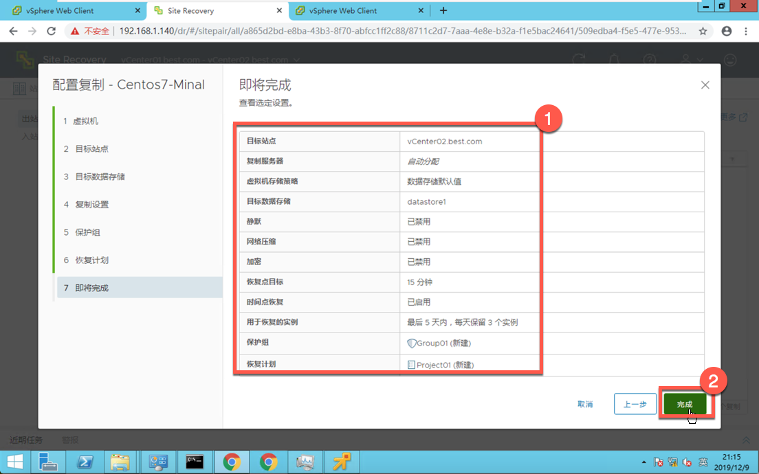Viewport: 759px width, 474px height.
Task: Bookmark this page with the star icon
Action: [x=703, y=31]
